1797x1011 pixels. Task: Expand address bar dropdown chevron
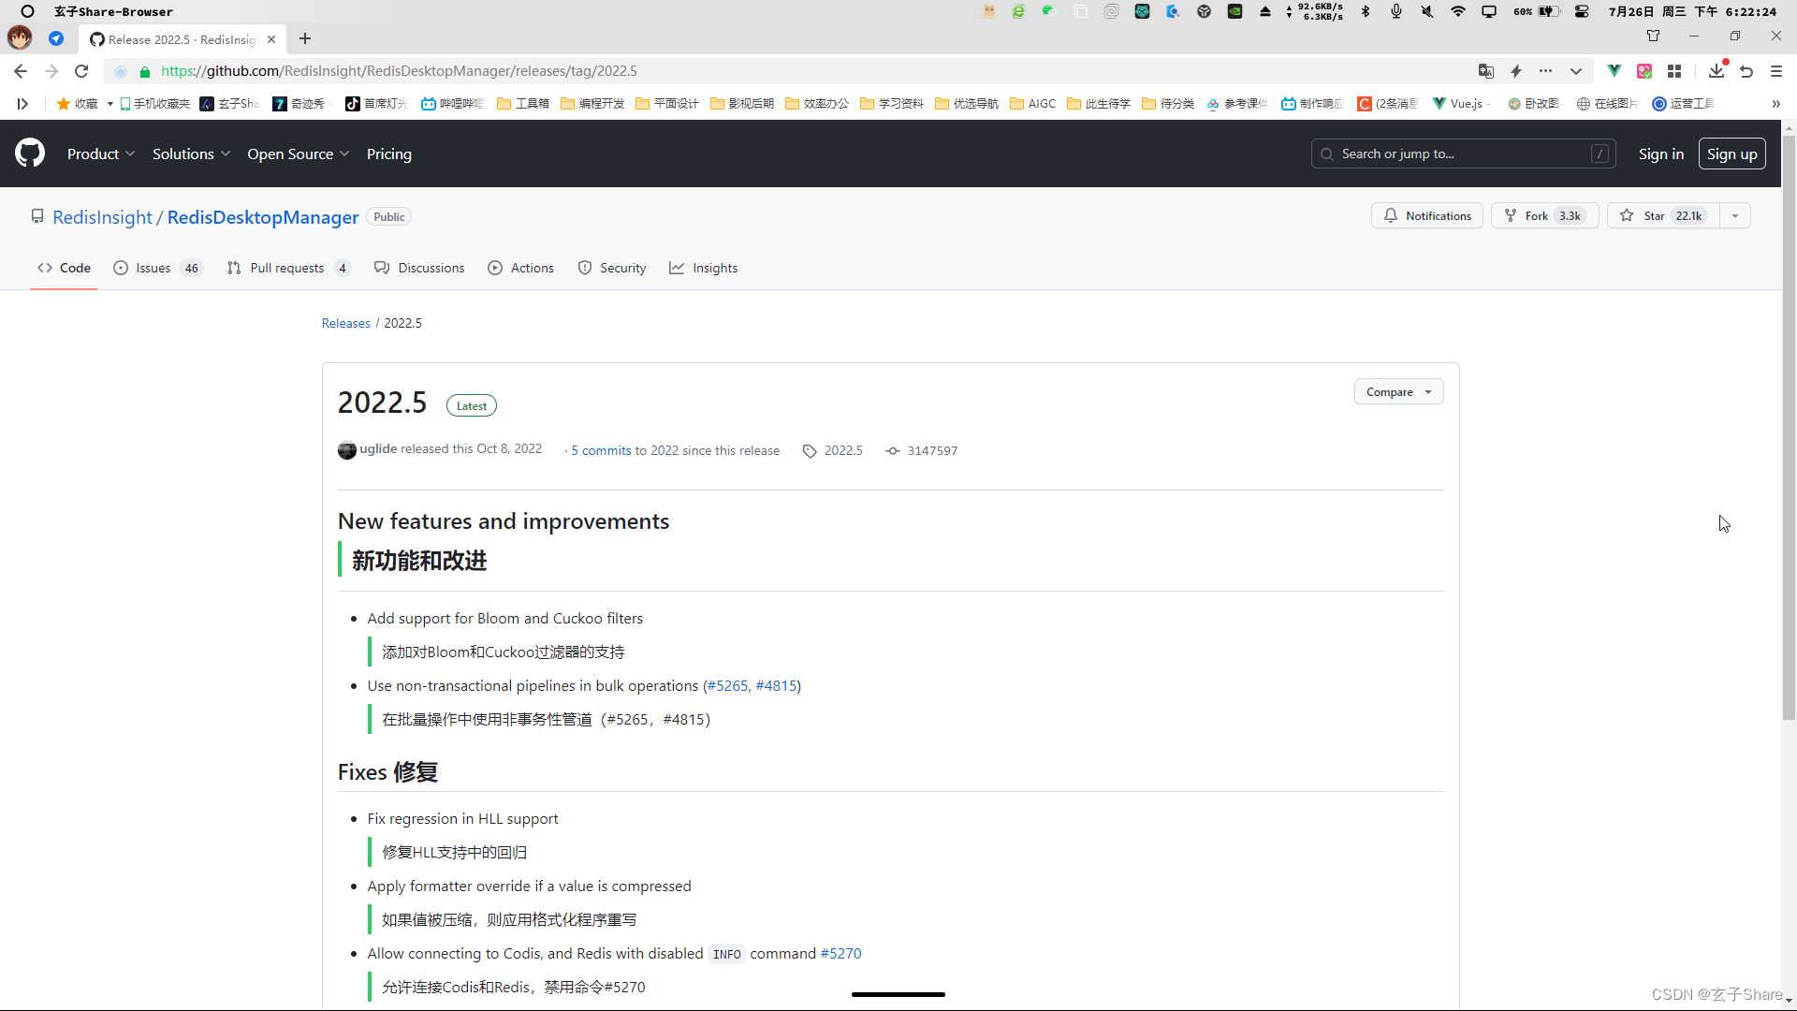pos(1576,71)
